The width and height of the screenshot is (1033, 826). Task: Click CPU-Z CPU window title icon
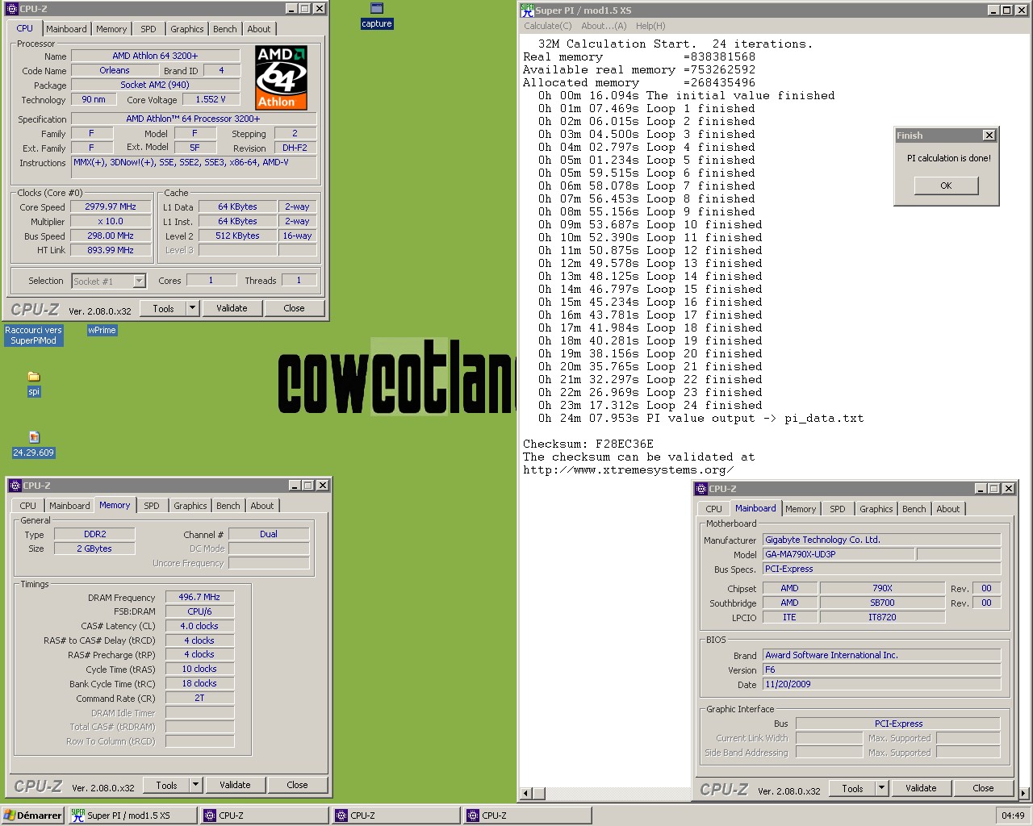click(x=12, y=9)
